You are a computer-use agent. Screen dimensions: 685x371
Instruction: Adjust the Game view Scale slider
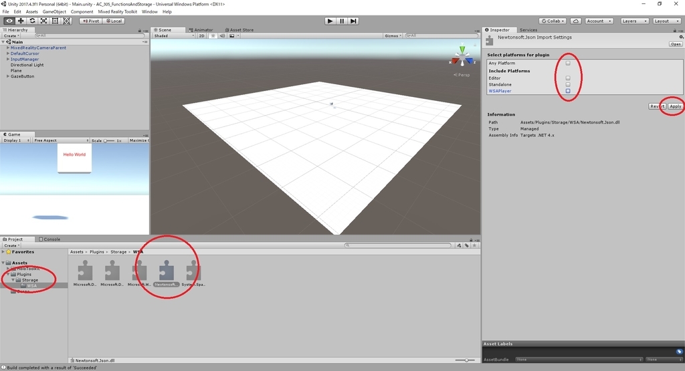[x=109, y=140]
